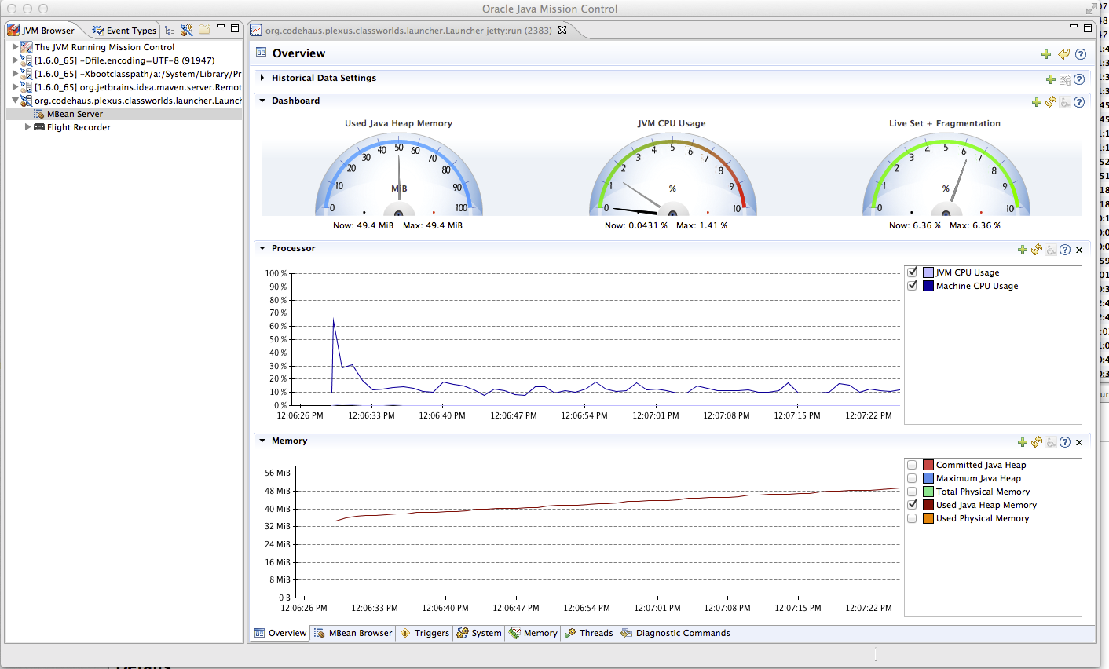
Task: Collapse the org.codehaus.plexus.classworlds.launcher node
Action: pyautogui.click(x=15, y=101)
